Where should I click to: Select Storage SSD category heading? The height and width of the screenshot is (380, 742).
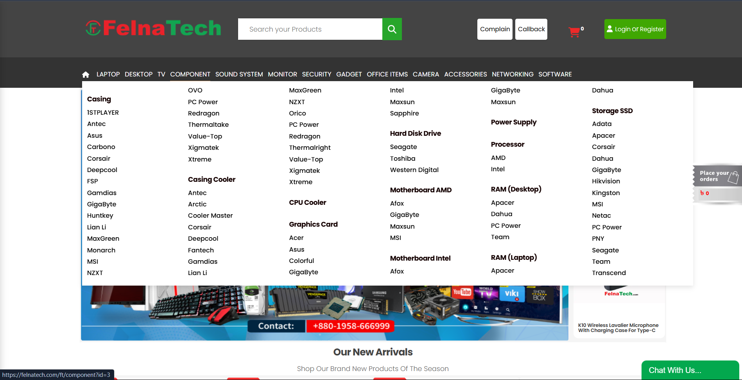pos(612,111)
